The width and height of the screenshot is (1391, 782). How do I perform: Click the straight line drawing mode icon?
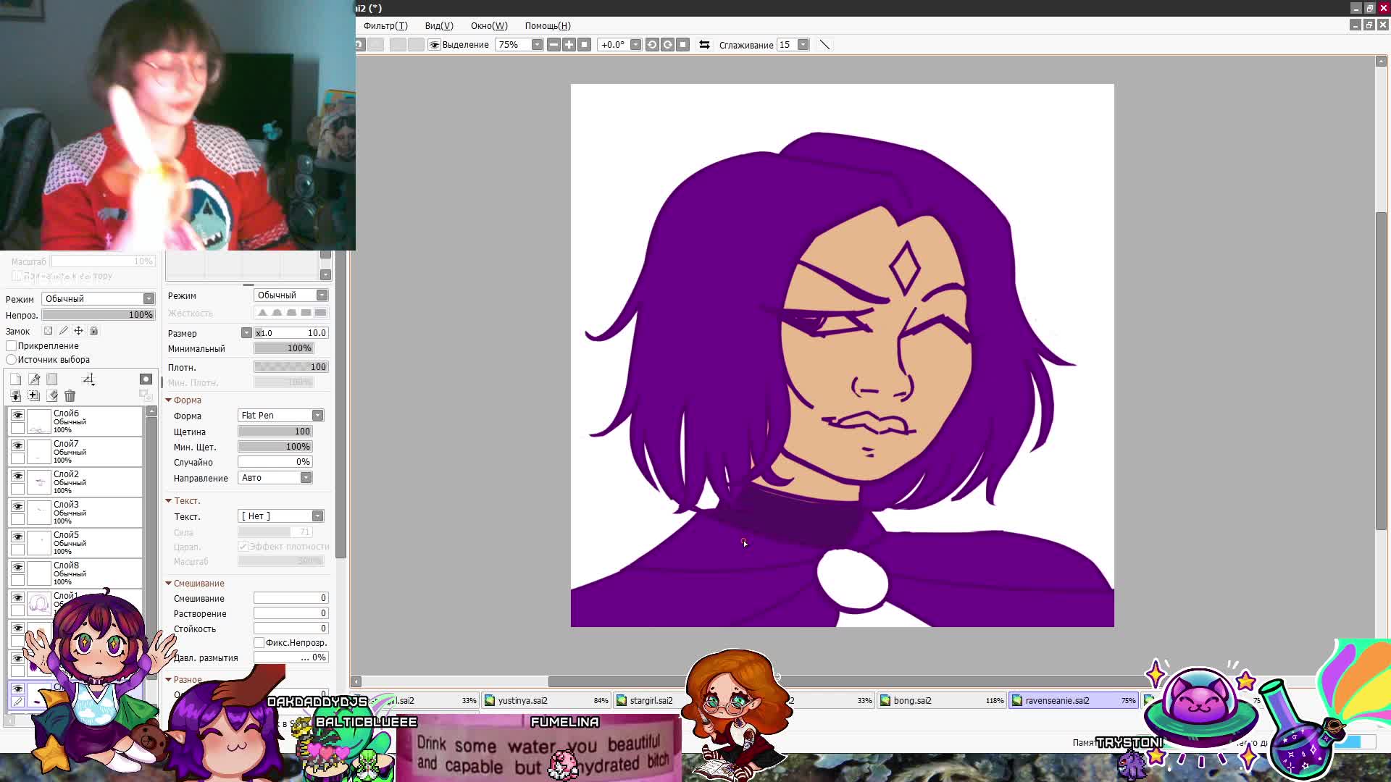[x=824, y=45]
